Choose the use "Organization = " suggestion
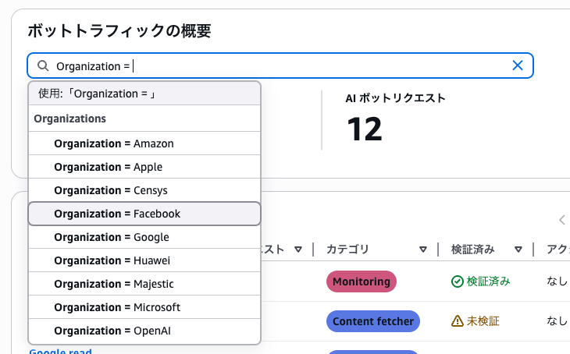570x354 pixels. [144, 94]
